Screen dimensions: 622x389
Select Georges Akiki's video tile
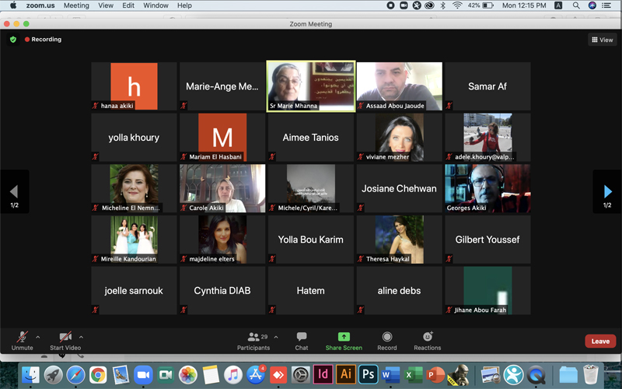(487, 187)
